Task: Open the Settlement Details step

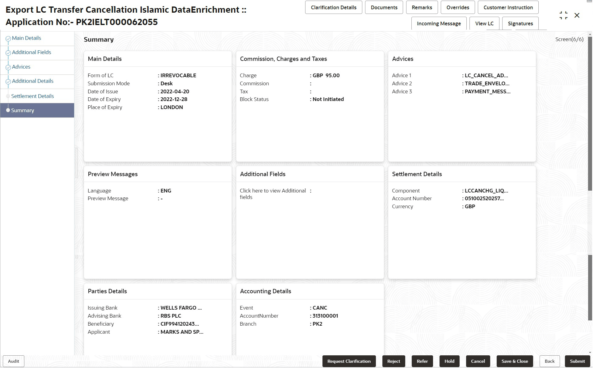Action: click(32, 96)
